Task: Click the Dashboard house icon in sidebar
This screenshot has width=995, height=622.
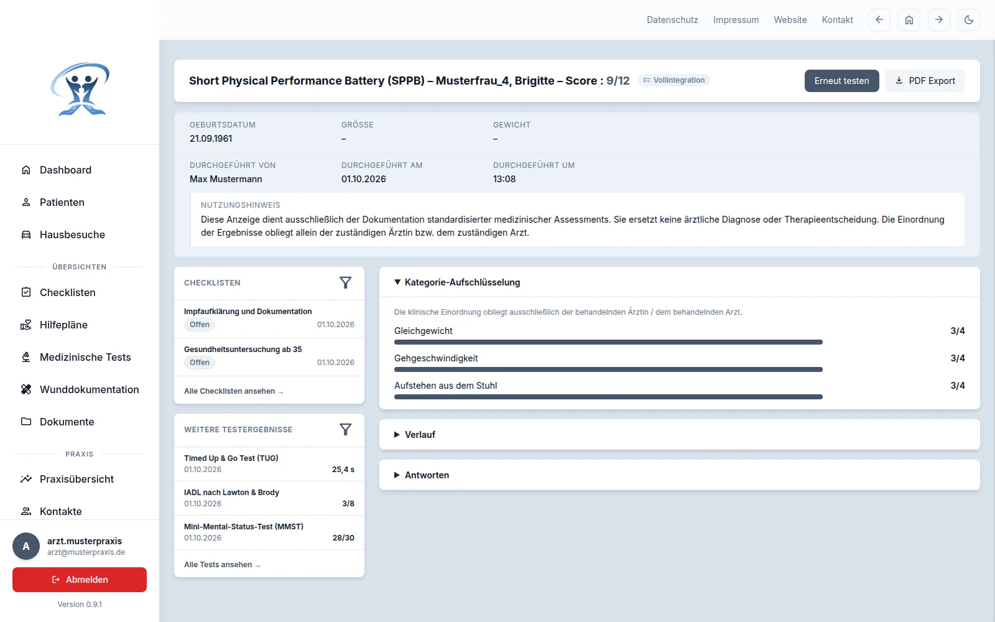Action: coord(26,170)
